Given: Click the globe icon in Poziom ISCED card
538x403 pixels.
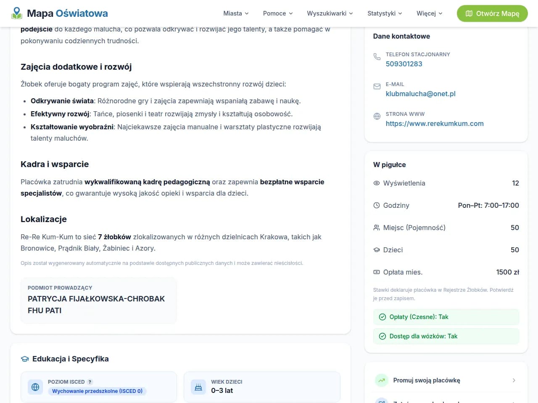Looking at the screenshot, I should tap(35, 387).
